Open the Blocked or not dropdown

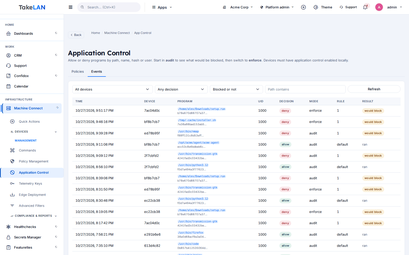point(236,89)
